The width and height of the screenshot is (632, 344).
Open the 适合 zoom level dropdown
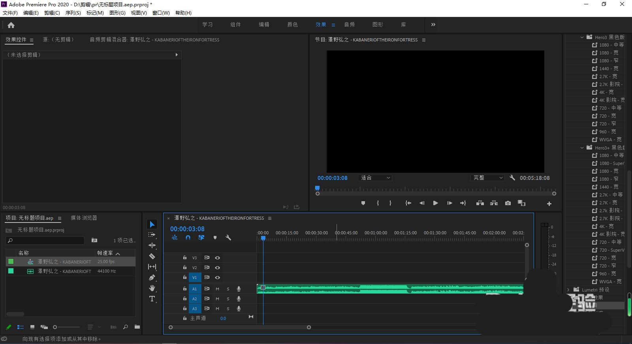(x=375, y=178)
